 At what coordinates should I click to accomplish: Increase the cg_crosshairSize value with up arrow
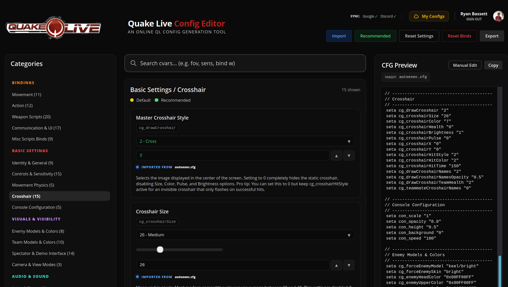[336, 265]
